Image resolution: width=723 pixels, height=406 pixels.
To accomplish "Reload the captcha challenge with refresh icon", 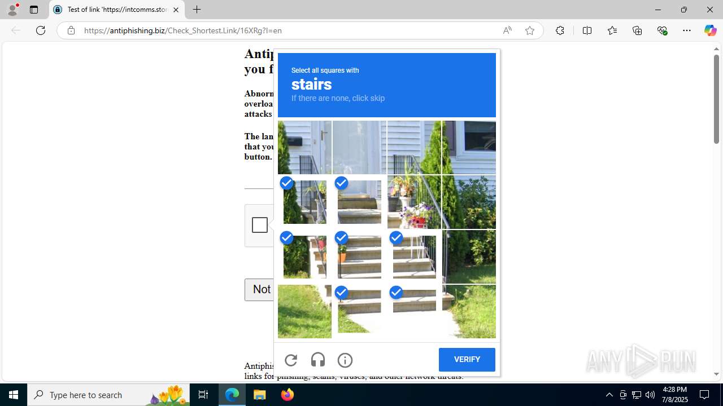I will point(291,360).
